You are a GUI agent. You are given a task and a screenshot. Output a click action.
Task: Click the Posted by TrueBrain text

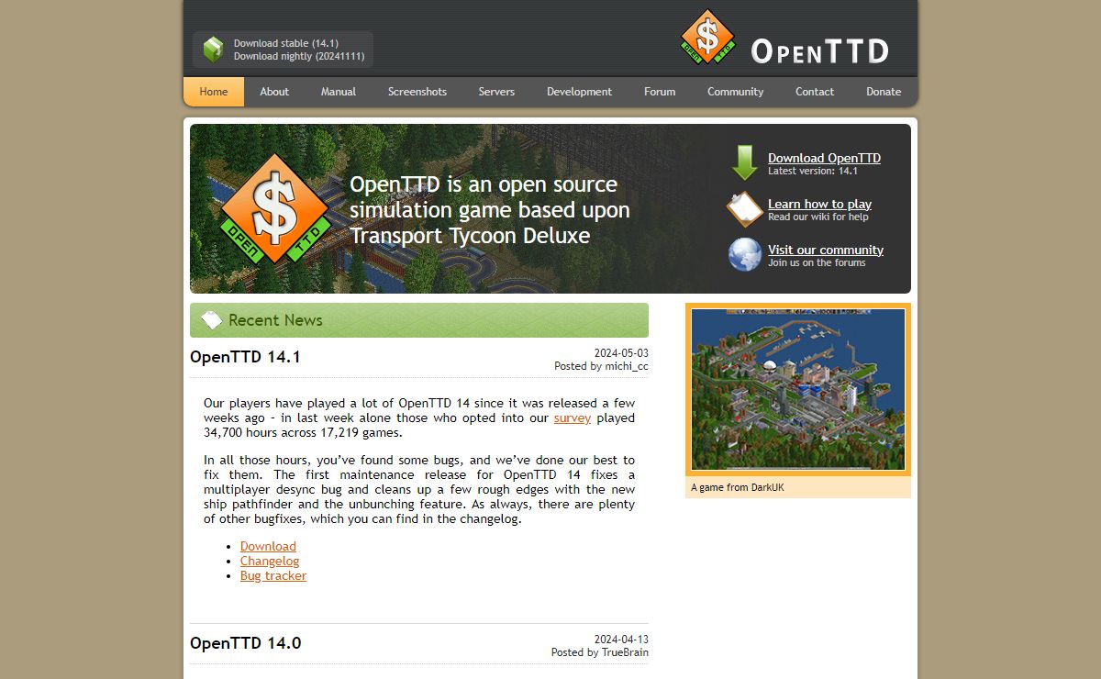(600, 652)
